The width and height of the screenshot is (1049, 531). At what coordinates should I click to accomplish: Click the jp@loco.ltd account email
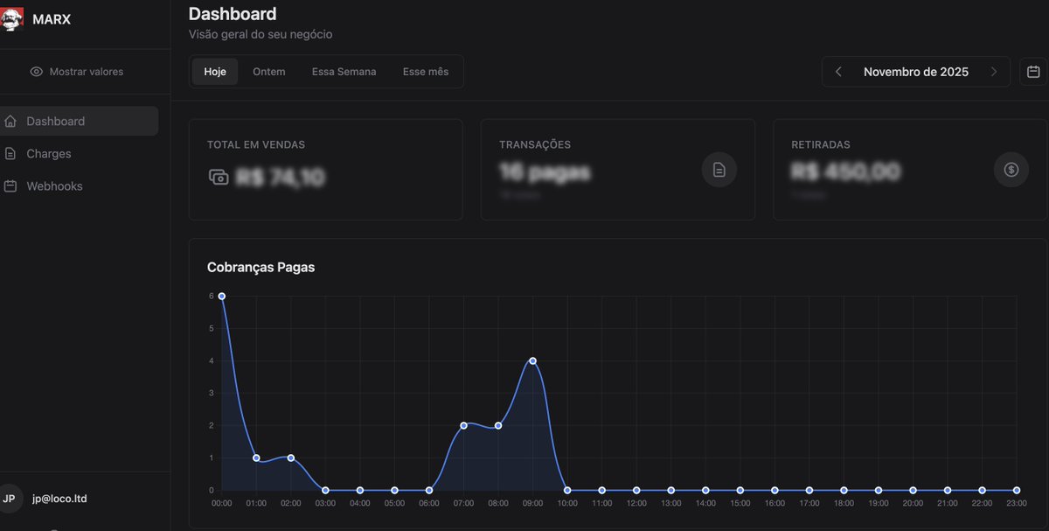click(x=59, y=499)
